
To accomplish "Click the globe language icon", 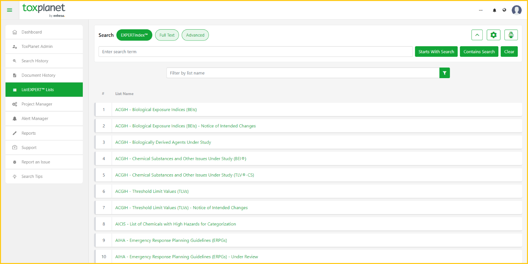I will [504, 10].
